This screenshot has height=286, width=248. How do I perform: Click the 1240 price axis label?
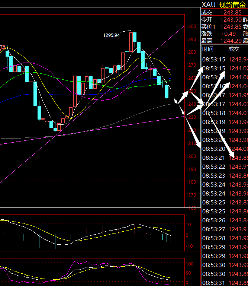click(x=191, y=104)
